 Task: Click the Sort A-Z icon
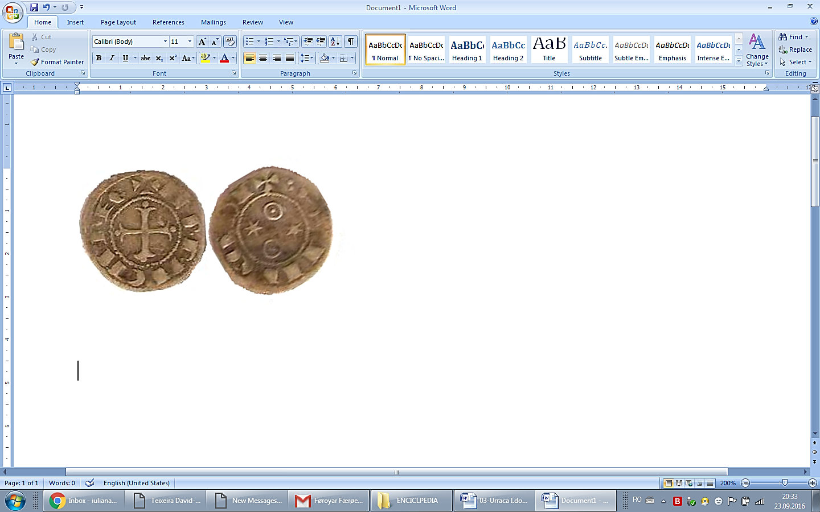(x=335, y=42)
